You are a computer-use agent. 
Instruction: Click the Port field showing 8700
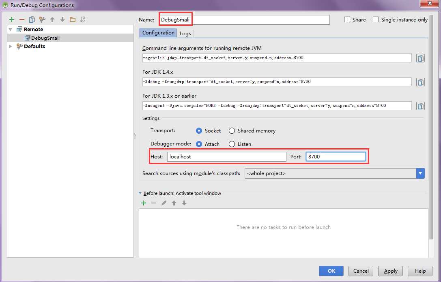tap(336, 157)
